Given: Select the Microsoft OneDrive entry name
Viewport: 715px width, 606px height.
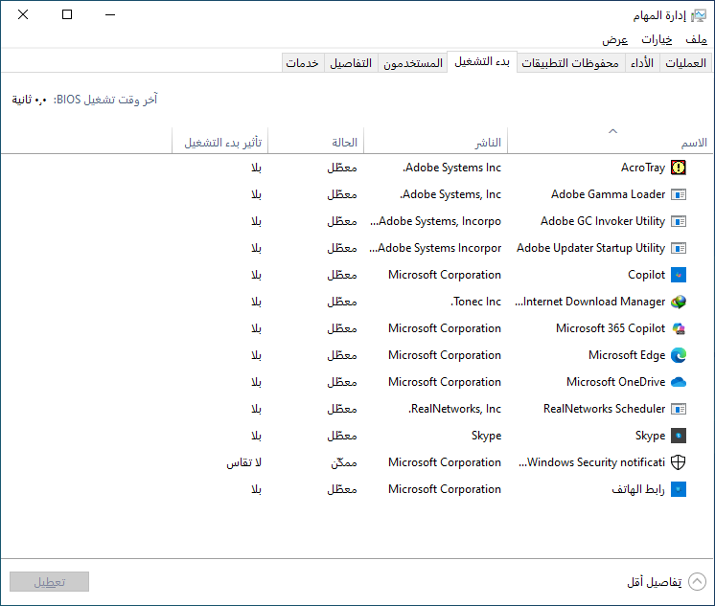Looking at the screenshot, I should (x=616, y=382).
